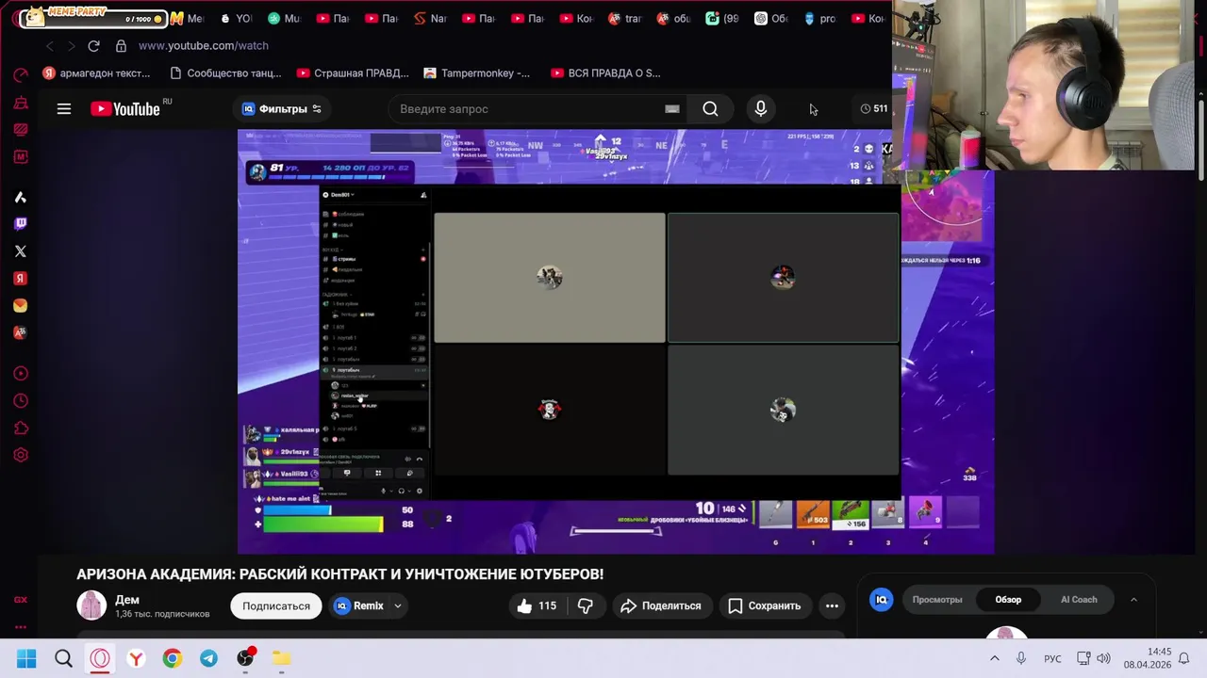Screen dimensions: 1207x678
Task: Open the Фильтры filters button
Action: point(282,109)
